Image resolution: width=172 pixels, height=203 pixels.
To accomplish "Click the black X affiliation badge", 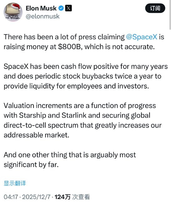I will [x=68, y=8].
